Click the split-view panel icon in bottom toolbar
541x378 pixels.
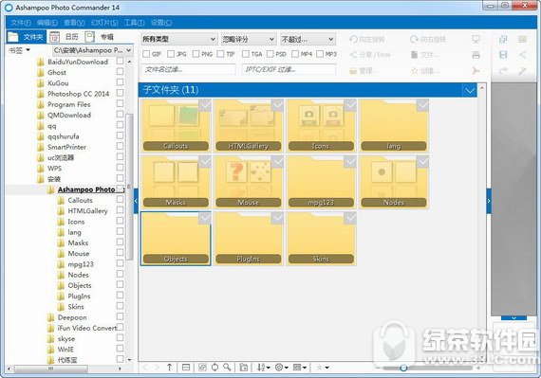tap(186, 368)
